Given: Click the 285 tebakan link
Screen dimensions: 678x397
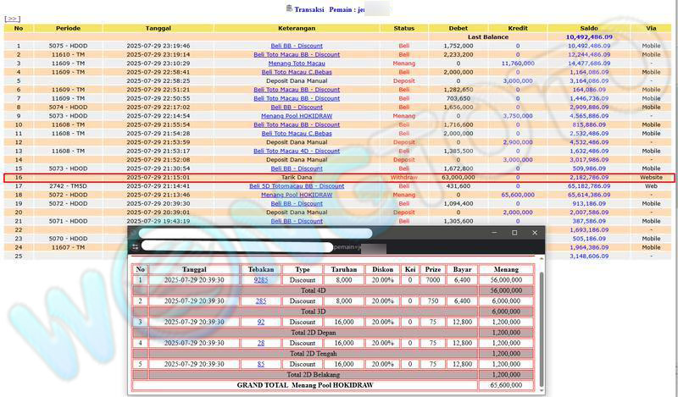Looking at the screenshot, I should (x=260, y=301).
